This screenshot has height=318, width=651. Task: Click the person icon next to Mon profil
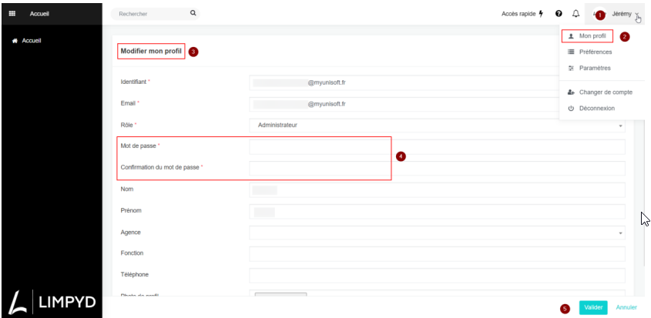(x=571, y=36)
